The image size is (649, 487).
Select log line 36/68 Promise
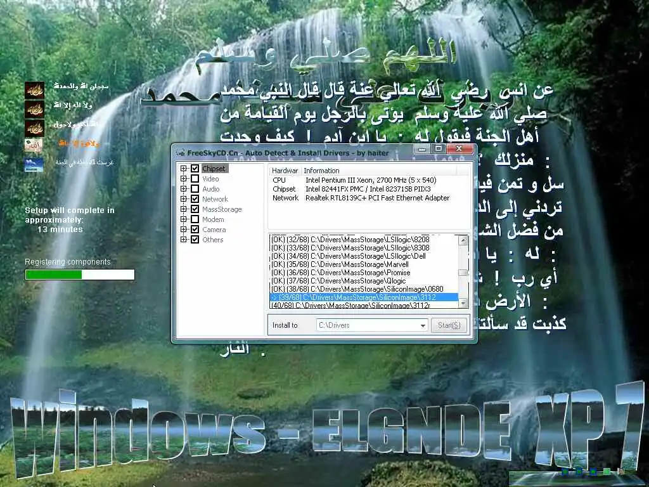tap(364, 273)
